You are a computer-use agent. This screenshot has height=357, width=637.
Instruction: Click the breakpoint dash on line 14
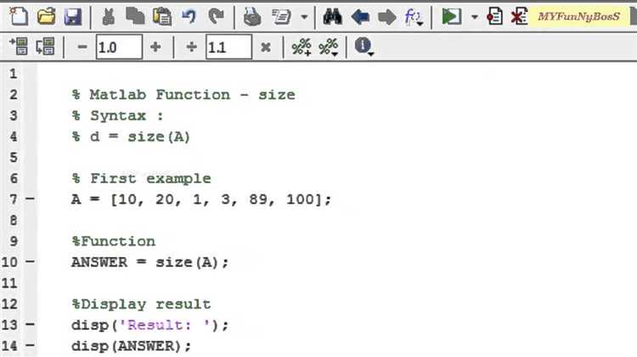click(30, 346)
